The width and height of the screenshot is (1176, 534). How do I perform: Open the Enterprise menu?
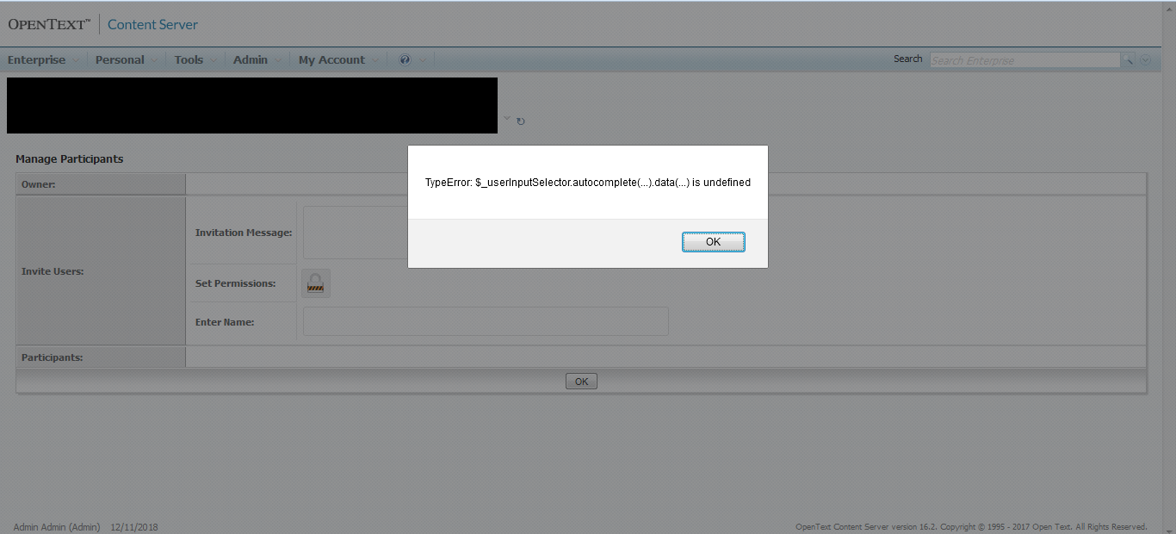44,59
